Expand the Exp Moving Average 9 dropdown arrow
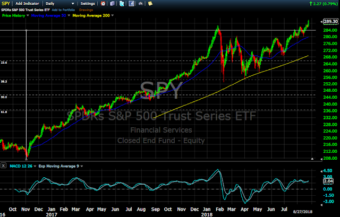 coord(81,166)
